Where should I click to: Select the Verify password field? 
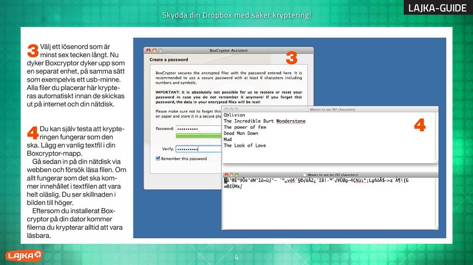199,149
